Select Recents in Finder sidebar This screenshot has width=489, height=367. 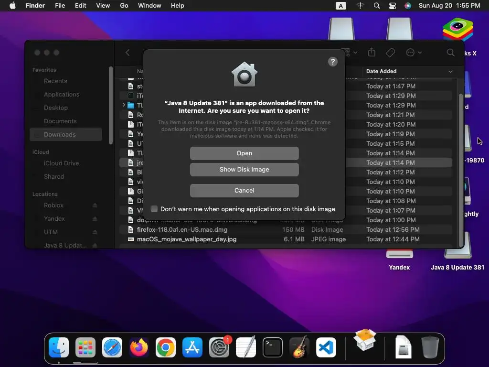(55, 81)
